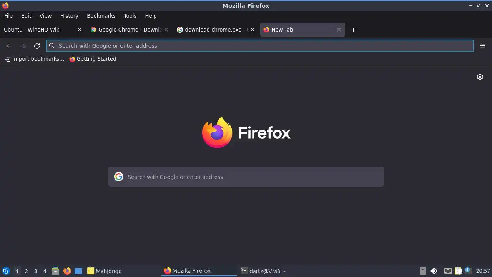
Task: Switch to workspace 2
Action: (26, 271)
